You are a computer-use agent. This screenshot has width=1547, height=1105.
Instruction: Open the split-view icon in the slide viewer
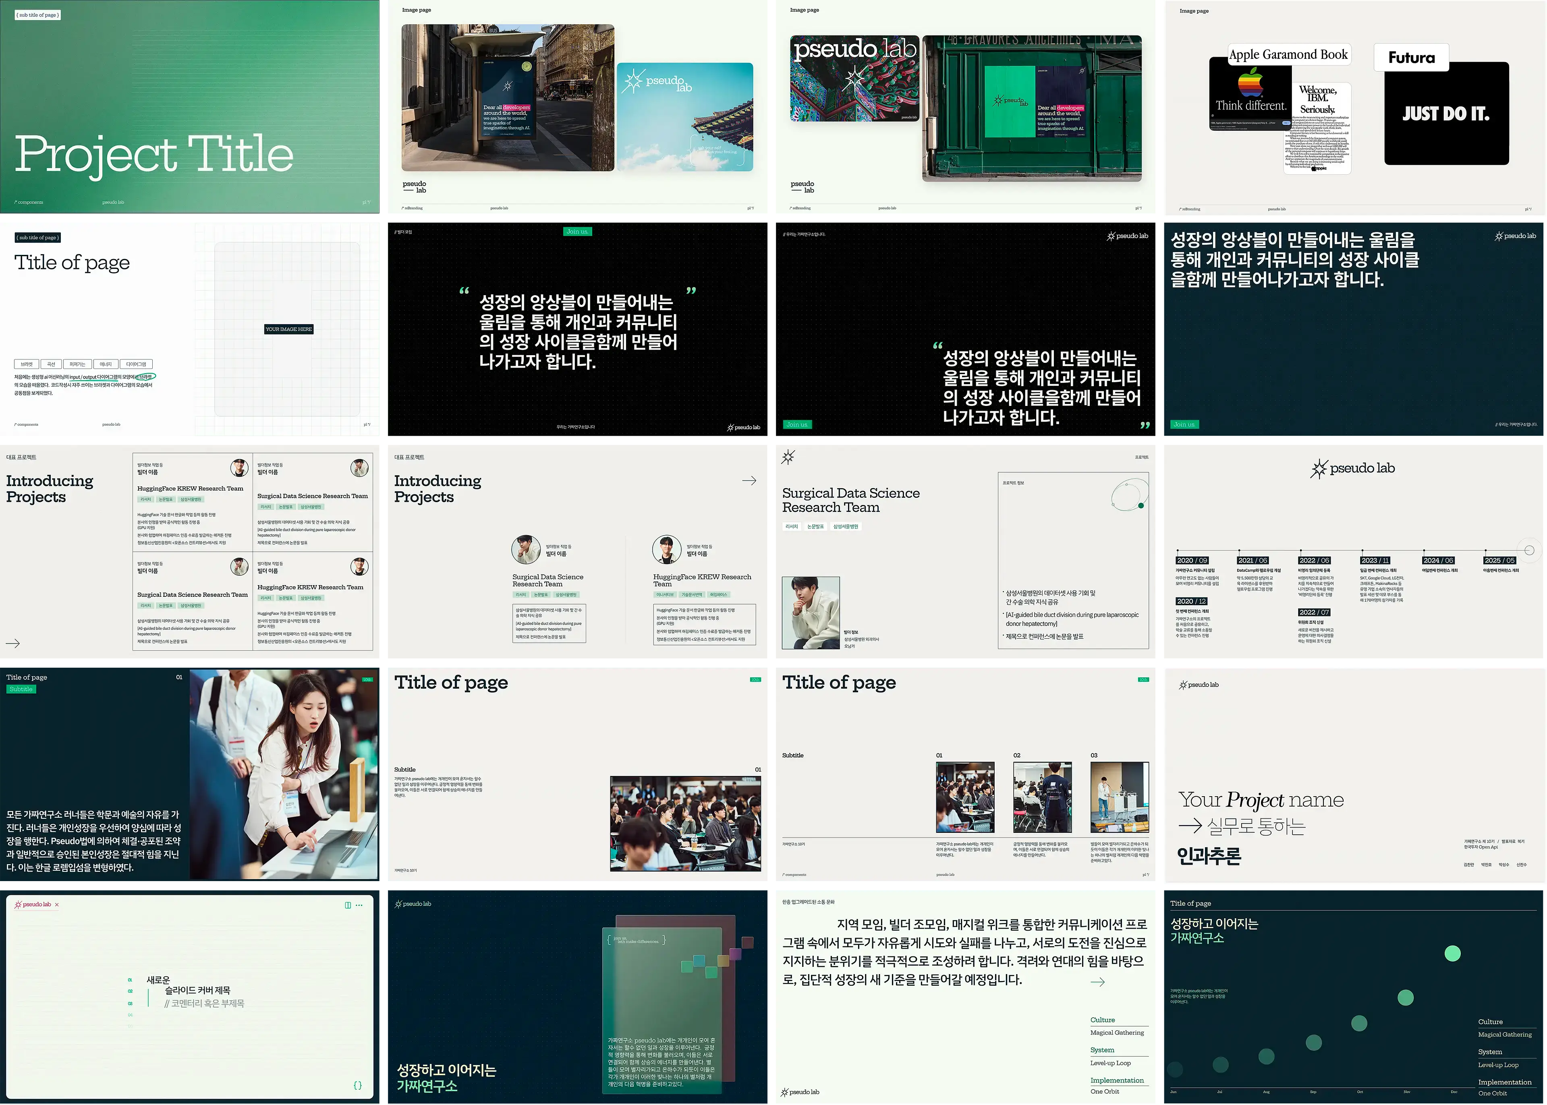pos(348,905)
